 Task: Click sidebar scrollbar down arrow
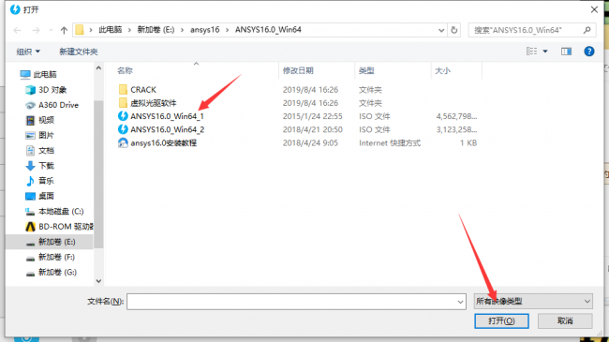(x=98, y=281)
